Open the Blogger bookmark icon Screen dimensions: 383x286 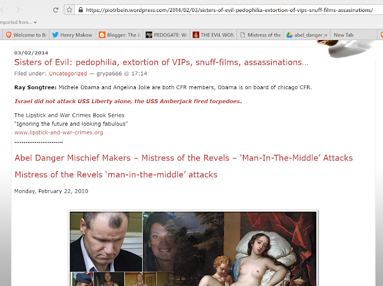pos(102,35)
